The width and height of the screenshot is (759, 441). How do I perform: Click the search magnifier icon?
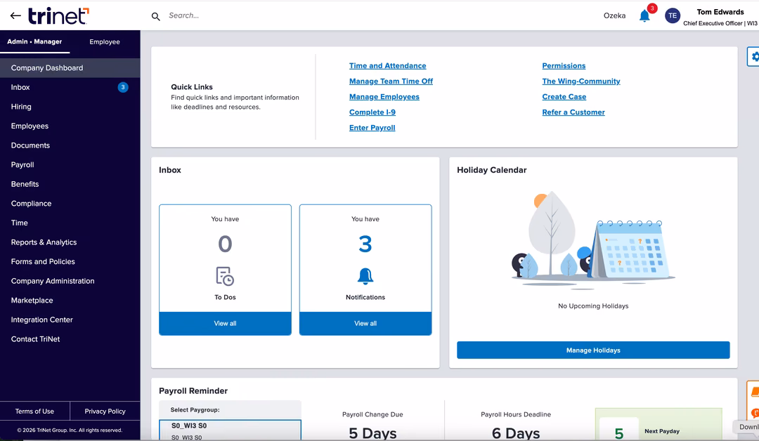tap(155, 16)
